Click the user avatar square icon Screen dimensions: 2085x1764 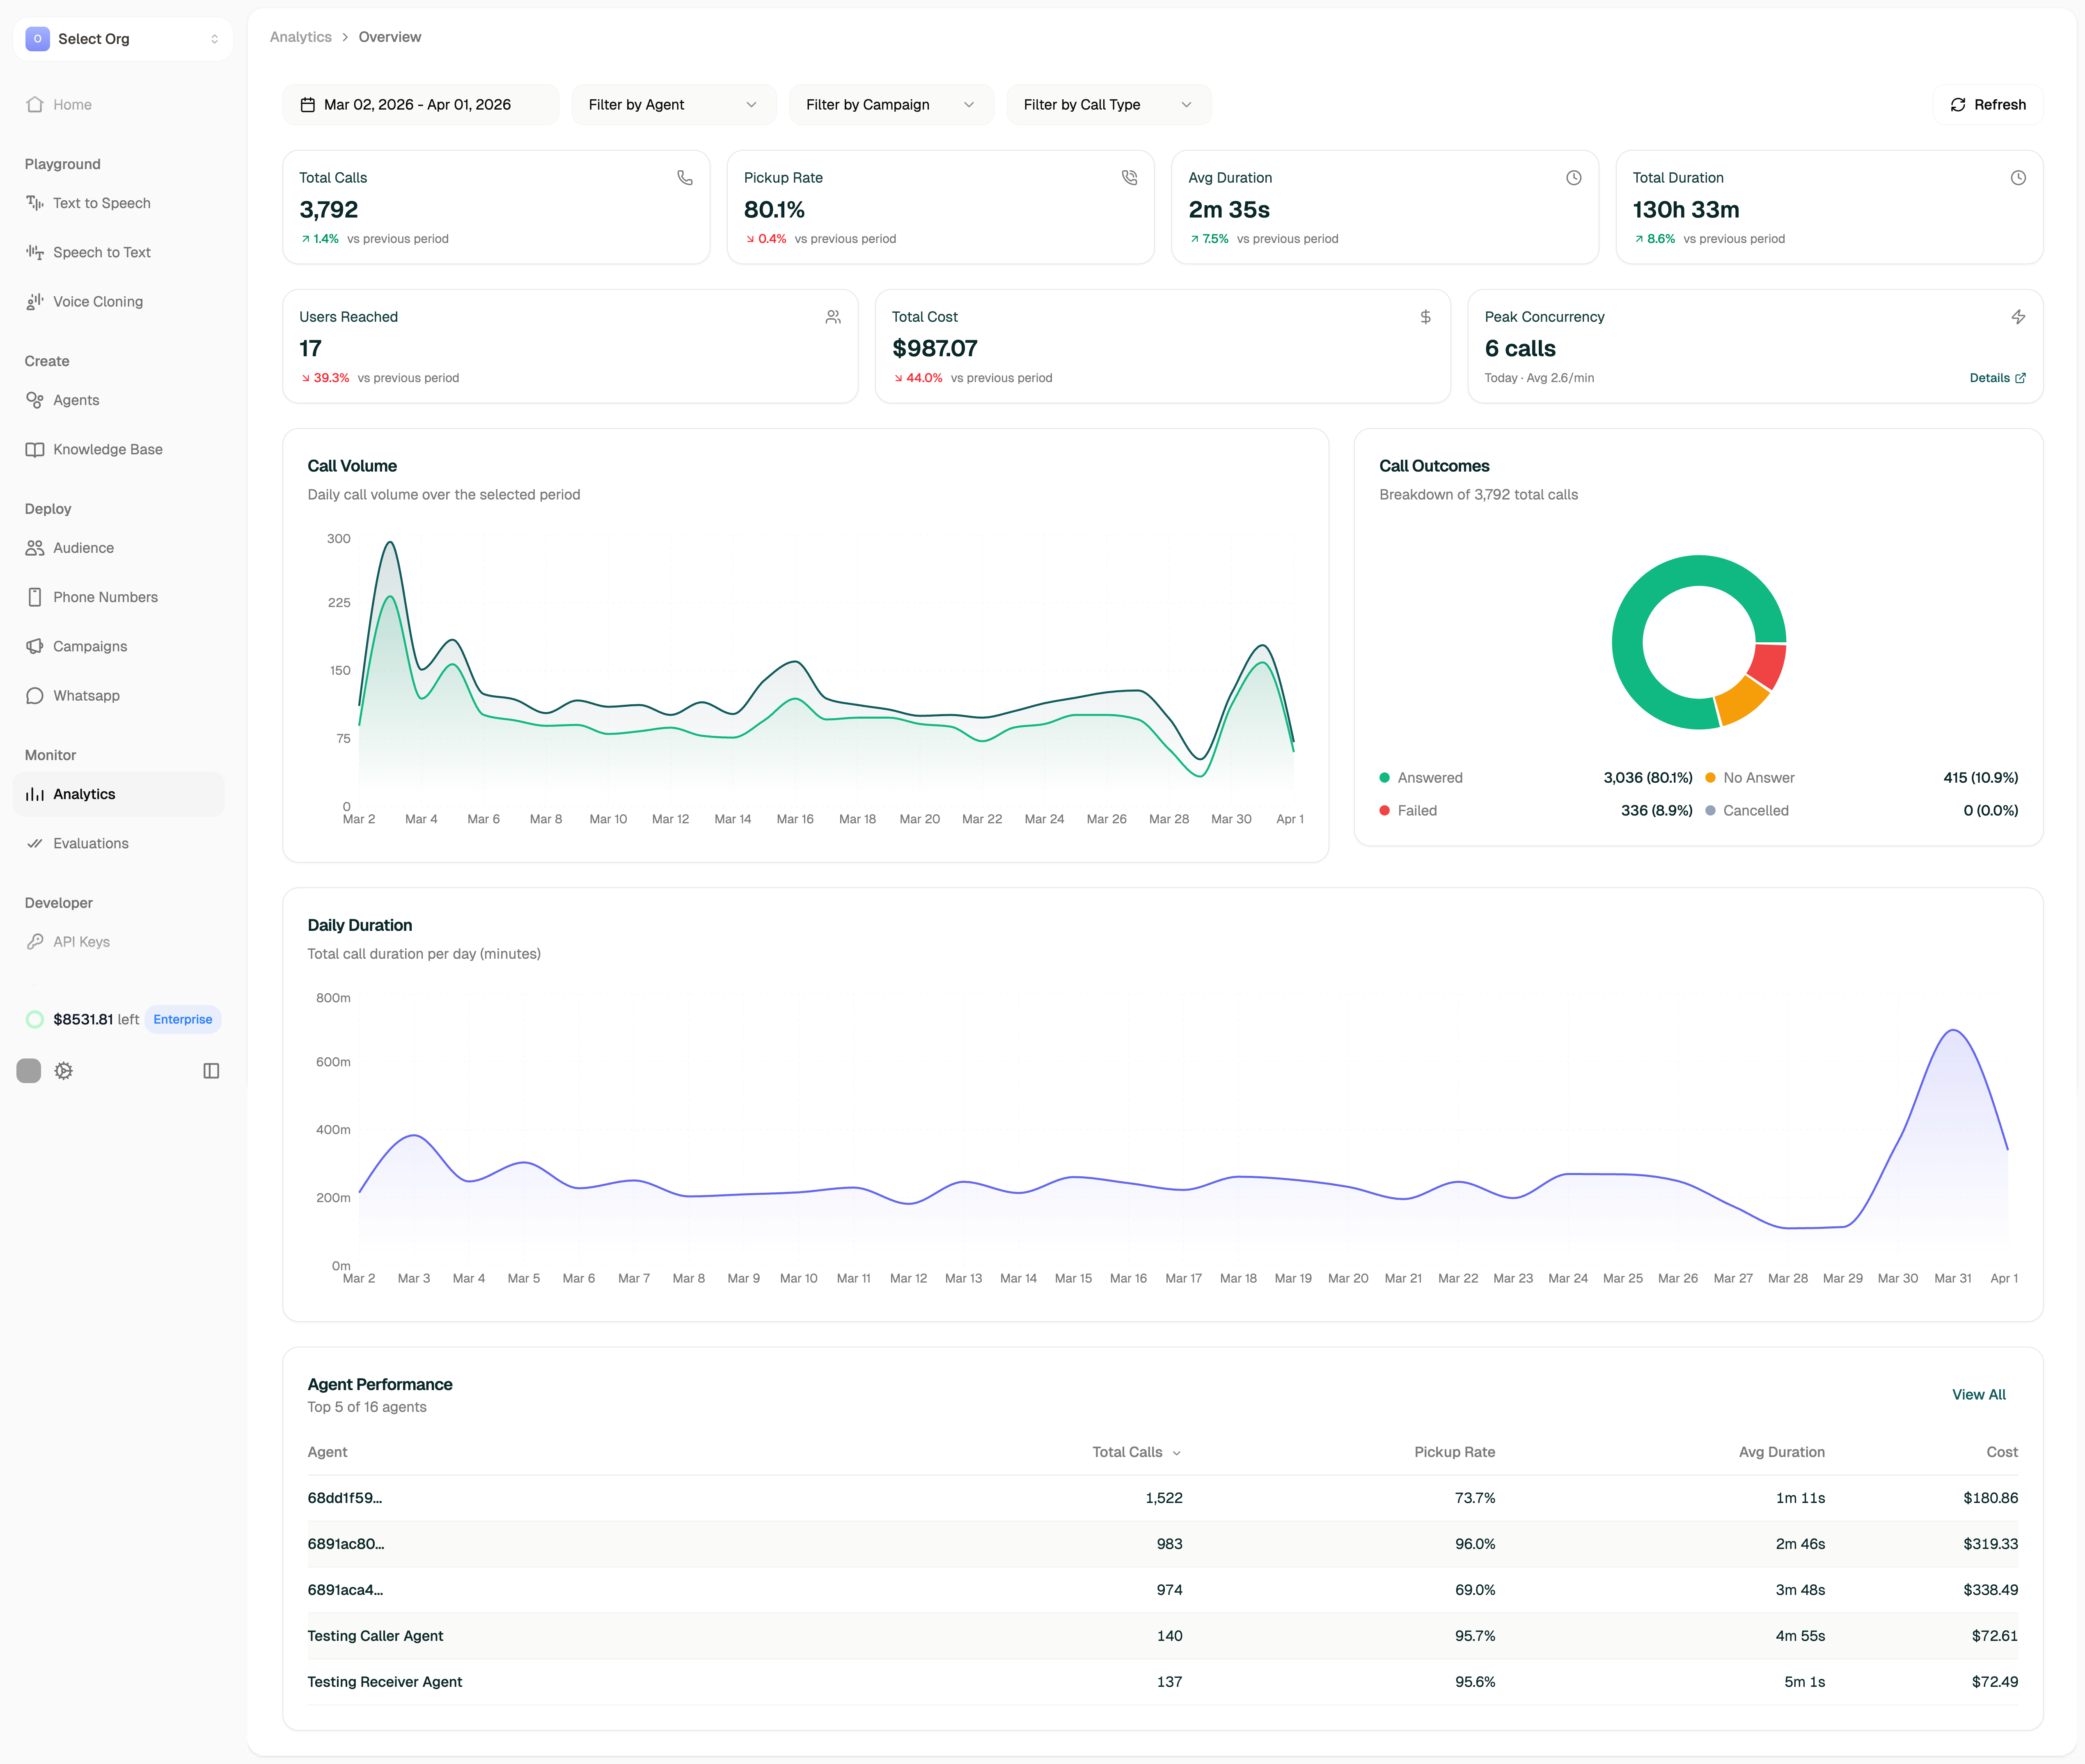pos(29,1071)
